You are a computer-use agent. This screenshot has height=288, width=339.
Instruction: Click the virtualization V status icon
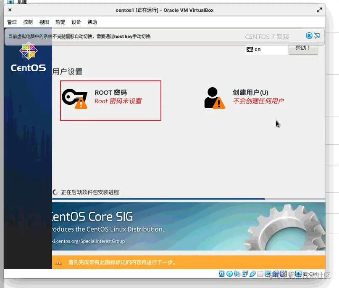click(x=284, y=274)
